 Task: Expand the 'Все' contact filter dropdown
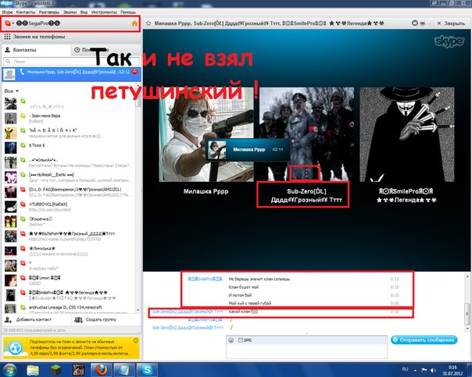click(x=11, y=91)
